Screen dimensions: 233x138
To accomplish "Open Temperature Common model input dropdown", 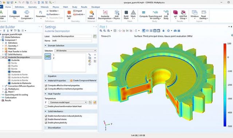I will click(68, 102).
